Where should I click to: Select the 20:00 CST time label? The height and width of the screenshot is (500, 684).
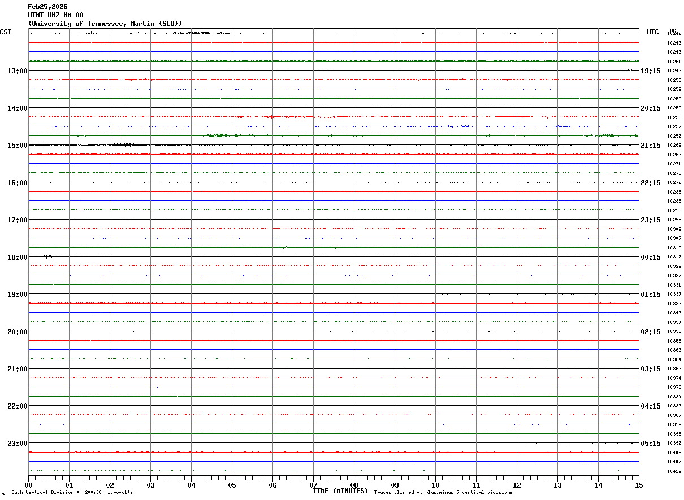pos(17,332)
